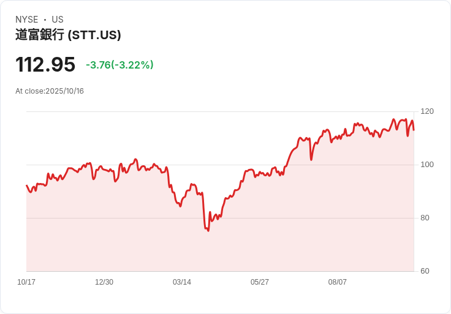The height and width of the screenshot is (314, 451).
Task: Click the leftmost start of the price line
Action: click(x=26, y=185)
